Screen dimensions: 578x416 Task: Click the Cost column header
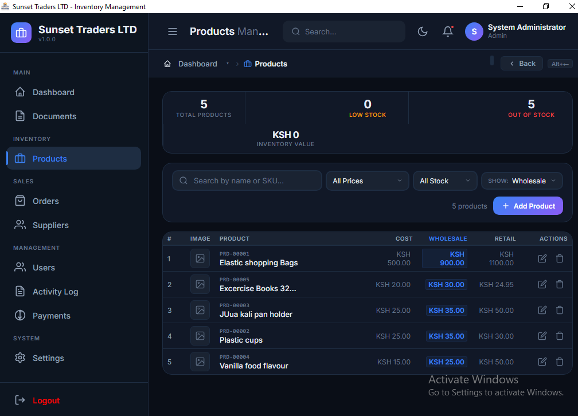pos(404,239)
